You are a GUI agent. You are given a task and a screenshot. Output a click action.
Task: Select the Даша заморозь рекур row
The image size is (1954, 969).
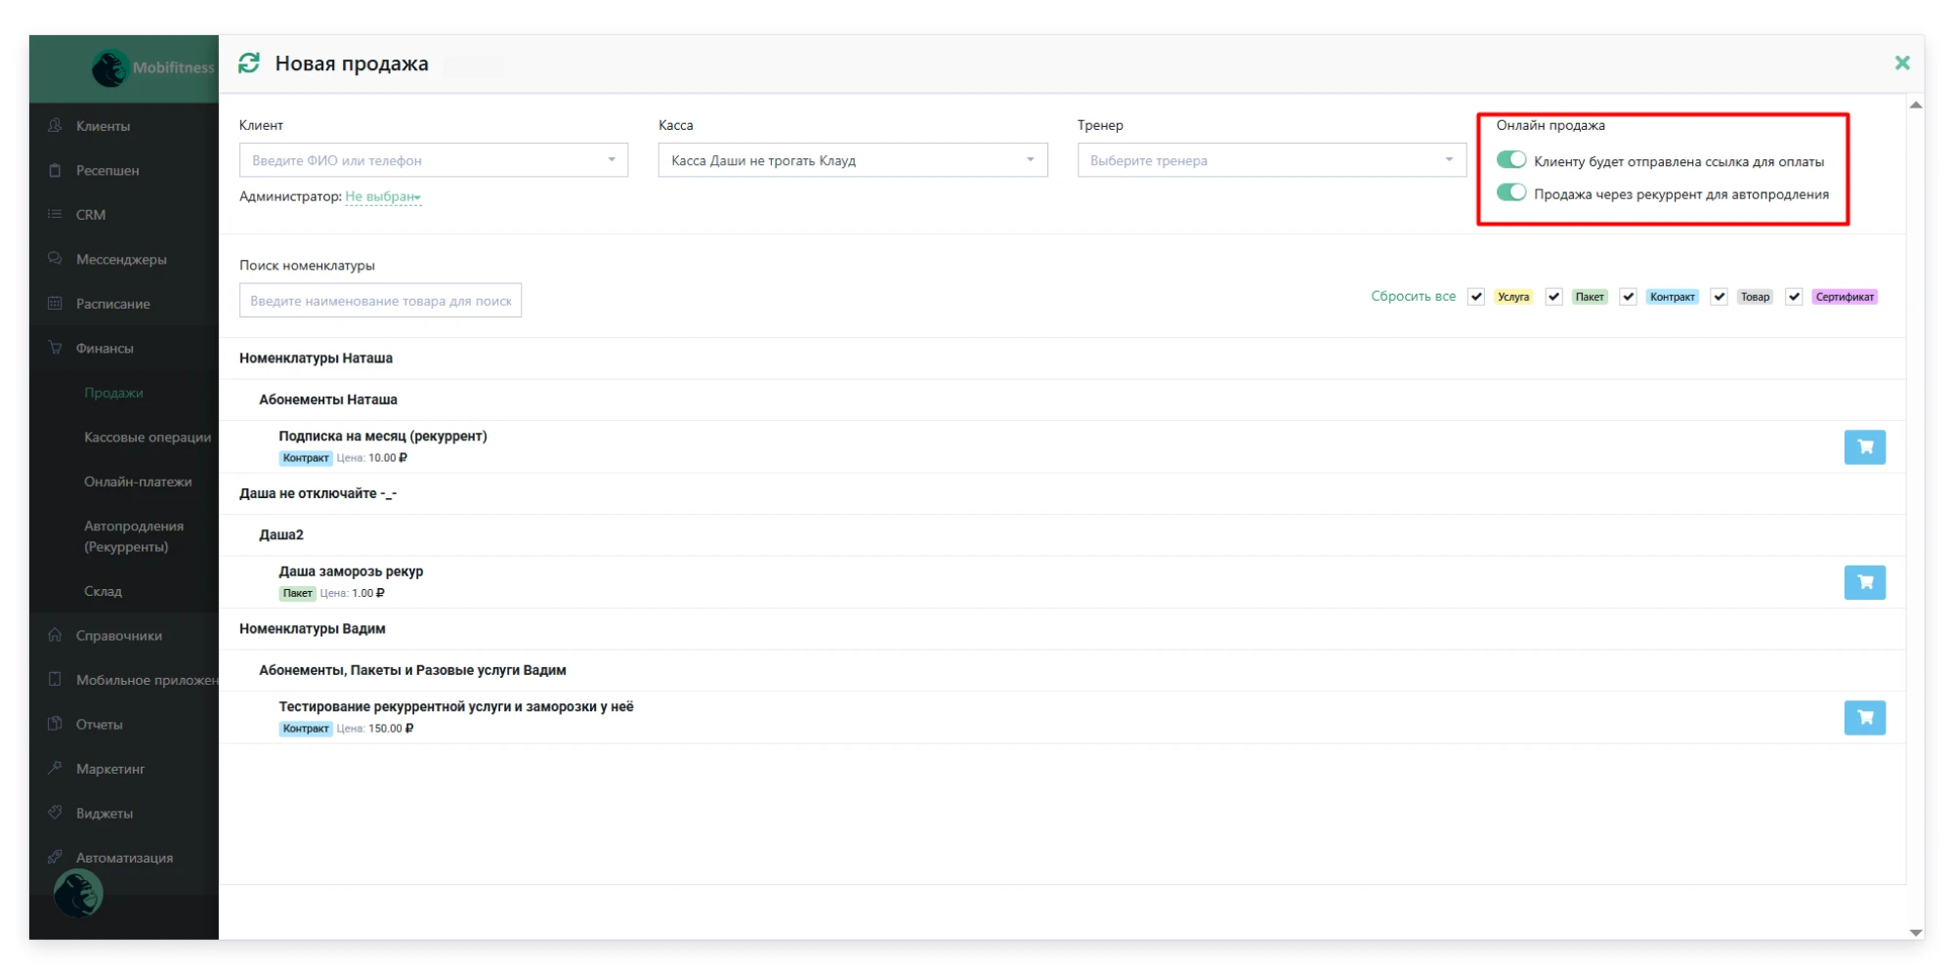coord(1062,582)
